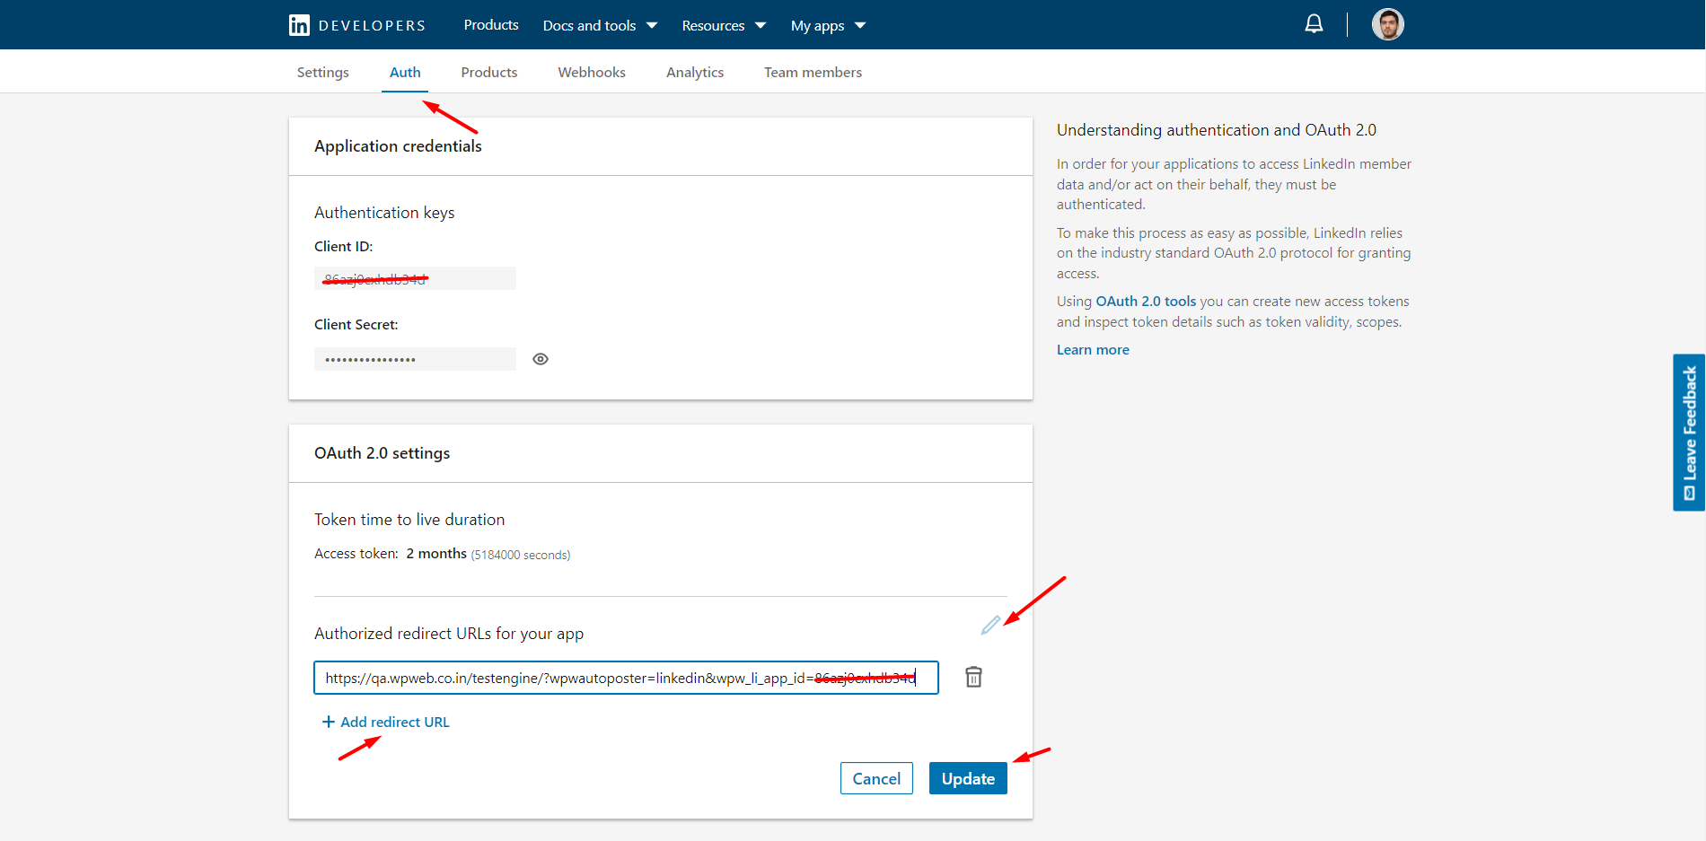Click the 'Authentication keys' subheading
This screenshot has width=1706, height=841.
click(384, 213)
